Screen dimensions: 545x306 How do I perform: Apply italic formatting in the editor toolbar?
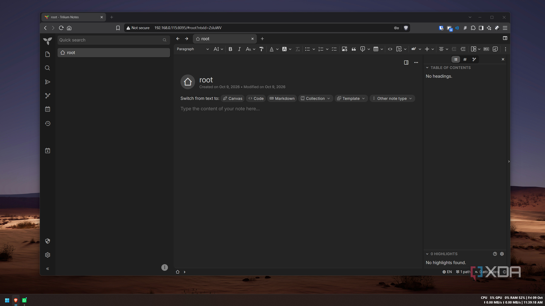(239, 49)
